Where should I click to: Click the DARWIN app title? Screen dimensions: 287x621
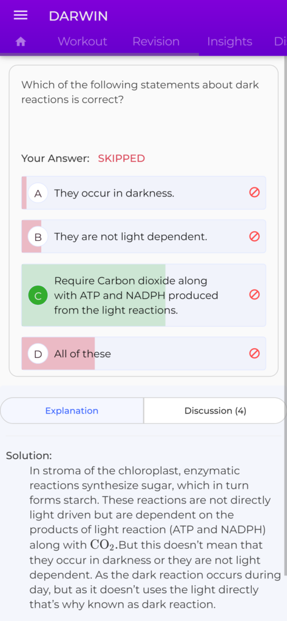[78, 16]
